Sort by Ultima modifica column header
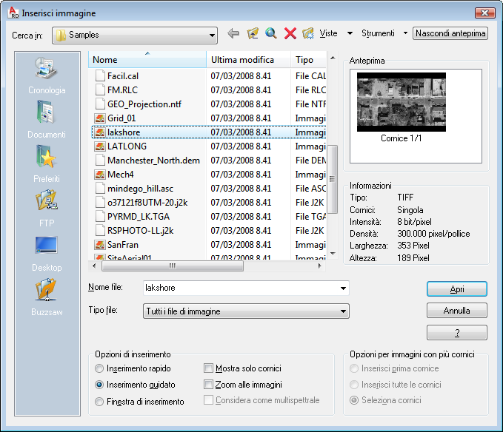This screenshot has height=432, width=503. (x=249, y=60)
